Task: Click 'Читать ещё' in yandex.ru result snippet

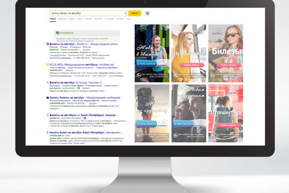Action: click(98, 126)
